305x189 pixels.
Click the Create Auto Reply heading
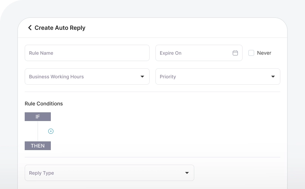60,28
